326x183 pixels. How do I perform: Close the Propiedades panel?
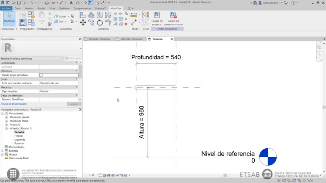(x=80, y=39)
